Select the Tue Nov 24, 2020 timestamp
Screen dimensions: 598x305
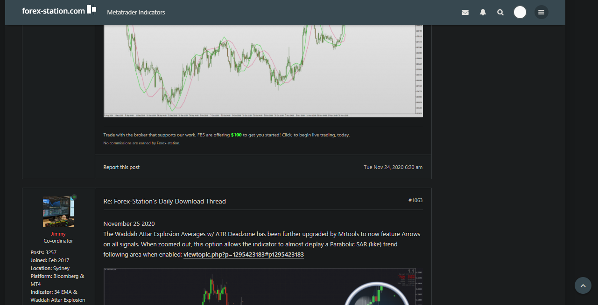(393, 167)
